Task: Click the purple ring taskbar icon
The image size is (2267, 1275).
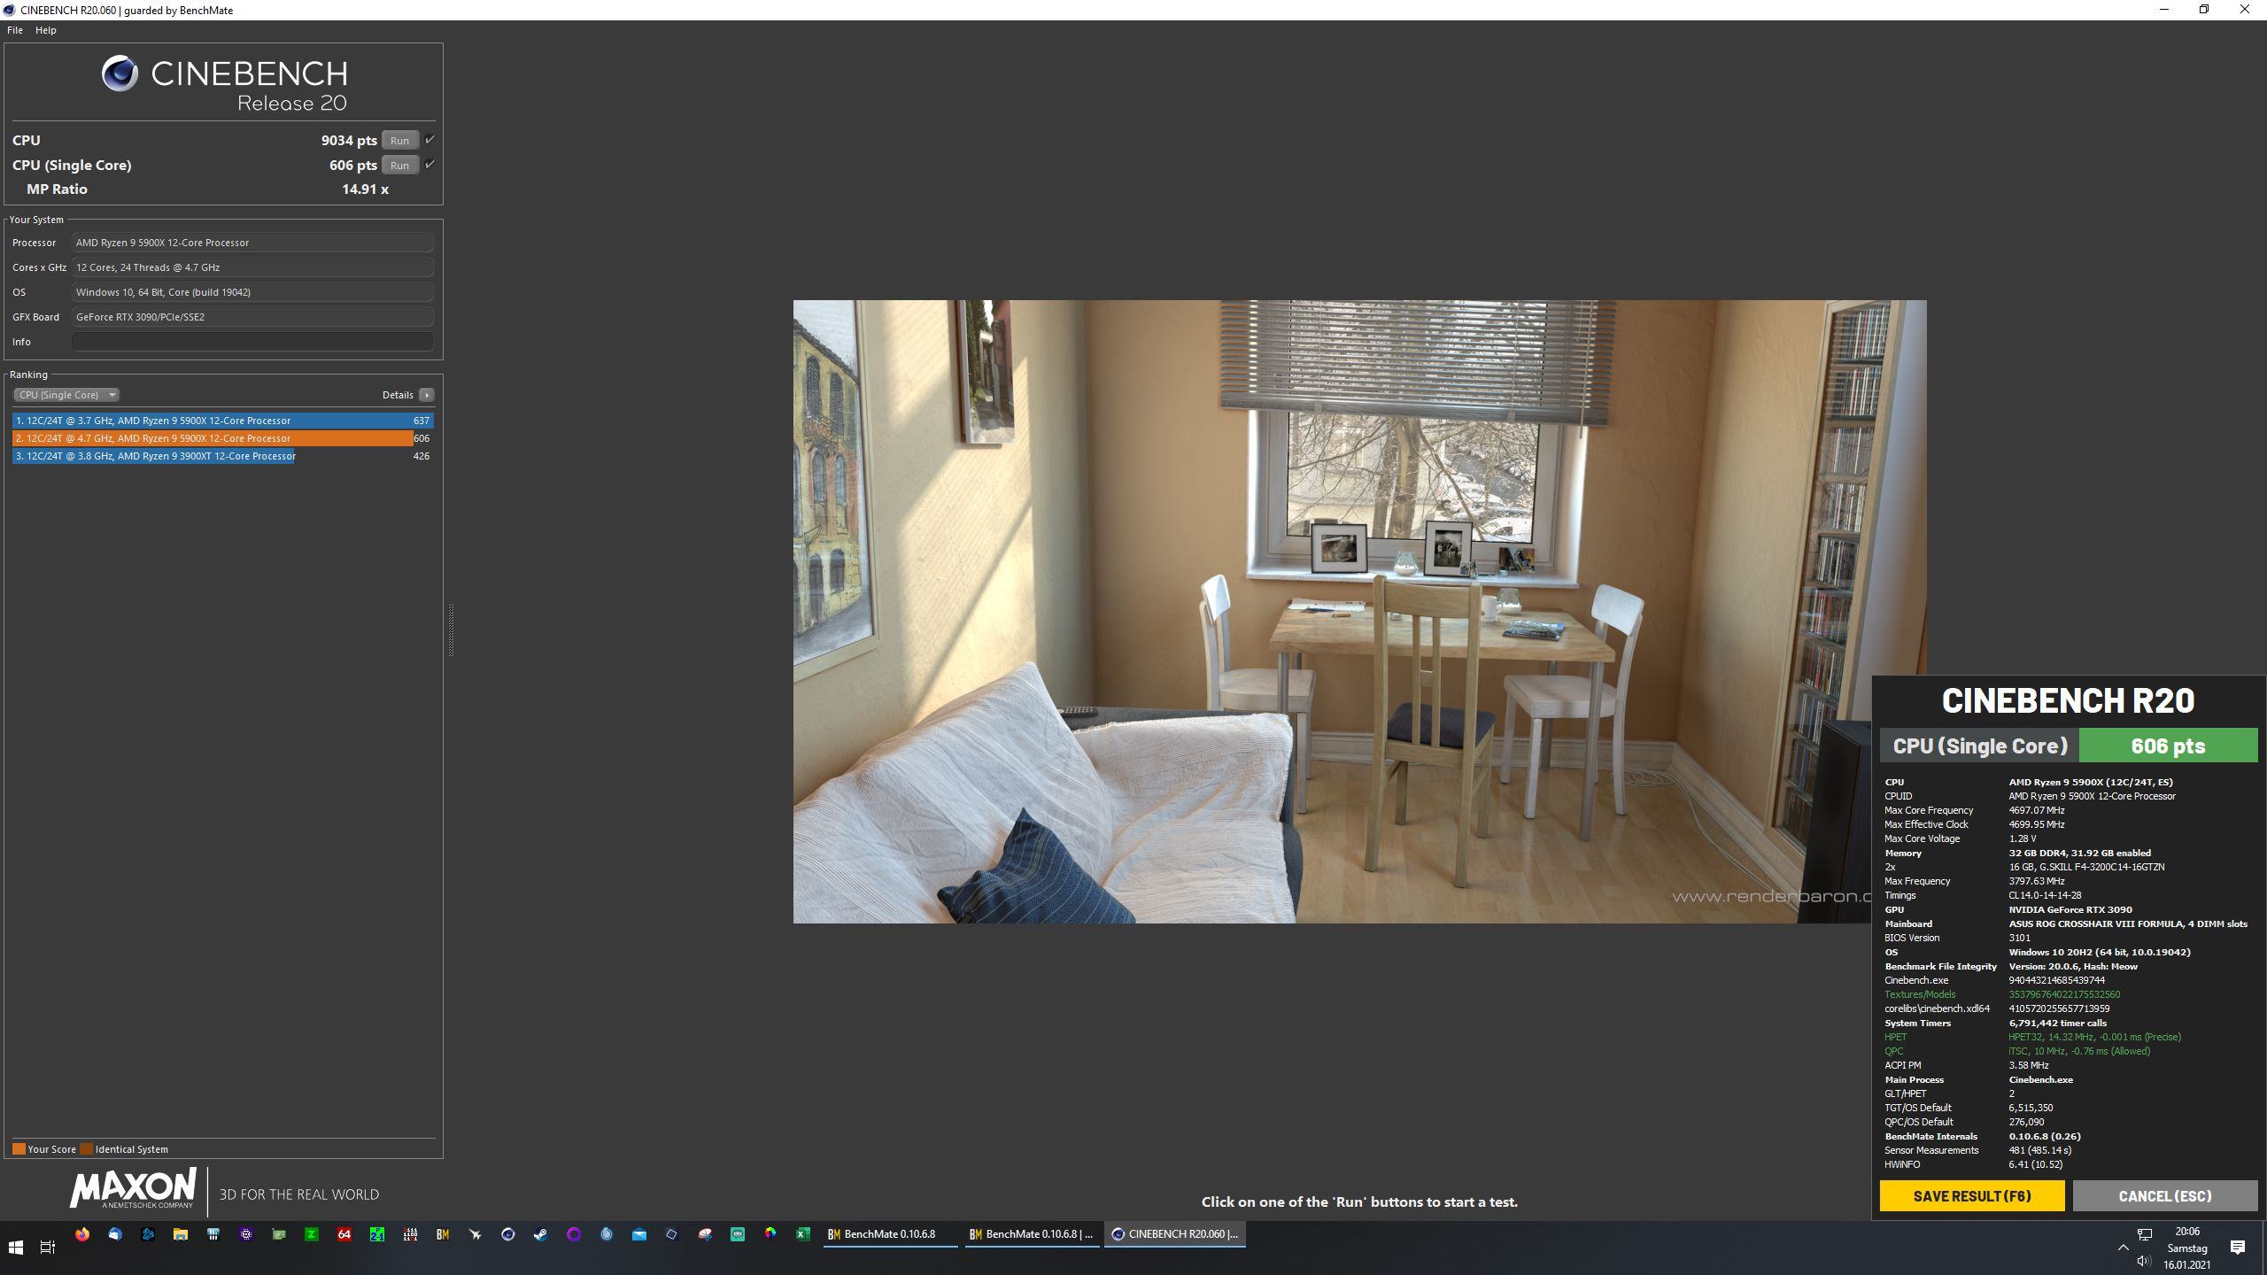Action: pos(574,1234)
